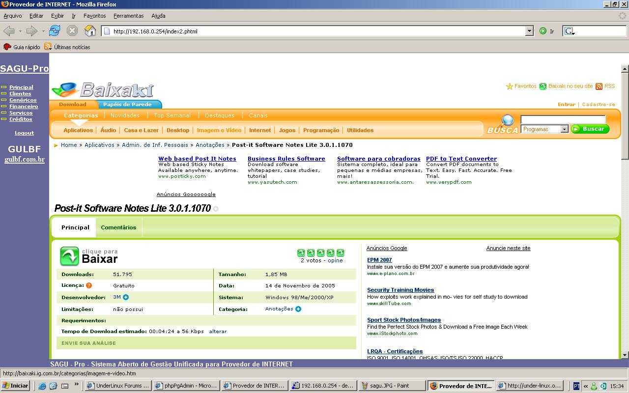This screenshot has height=393, width=629.
Task: Switch to the phpPgAdmin taskbar window
Action: (186, 386)
